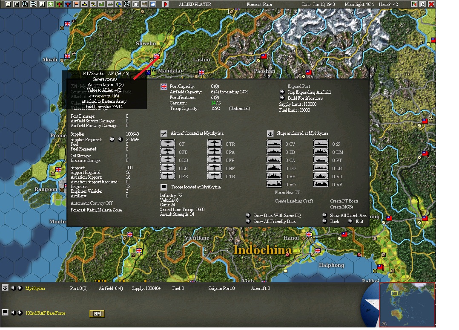This screenshot has height=330, width=459.
Task: Click the world minimap thumbnail
Action: pos(407,305)
